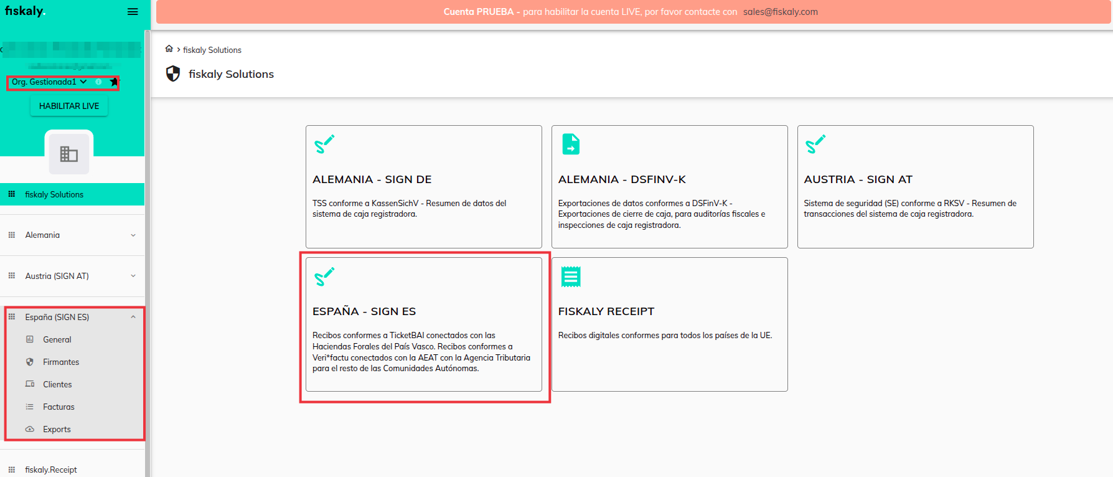Click the grid icon beside Alemania
Viewport: 1113px width, 477px height.
(x=12, y=235)
